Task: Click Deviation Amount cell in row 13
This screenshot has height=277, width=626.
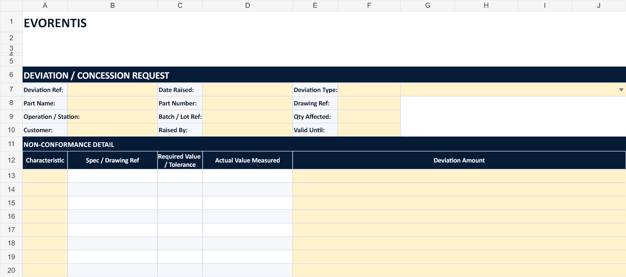Action: [459, 176]
